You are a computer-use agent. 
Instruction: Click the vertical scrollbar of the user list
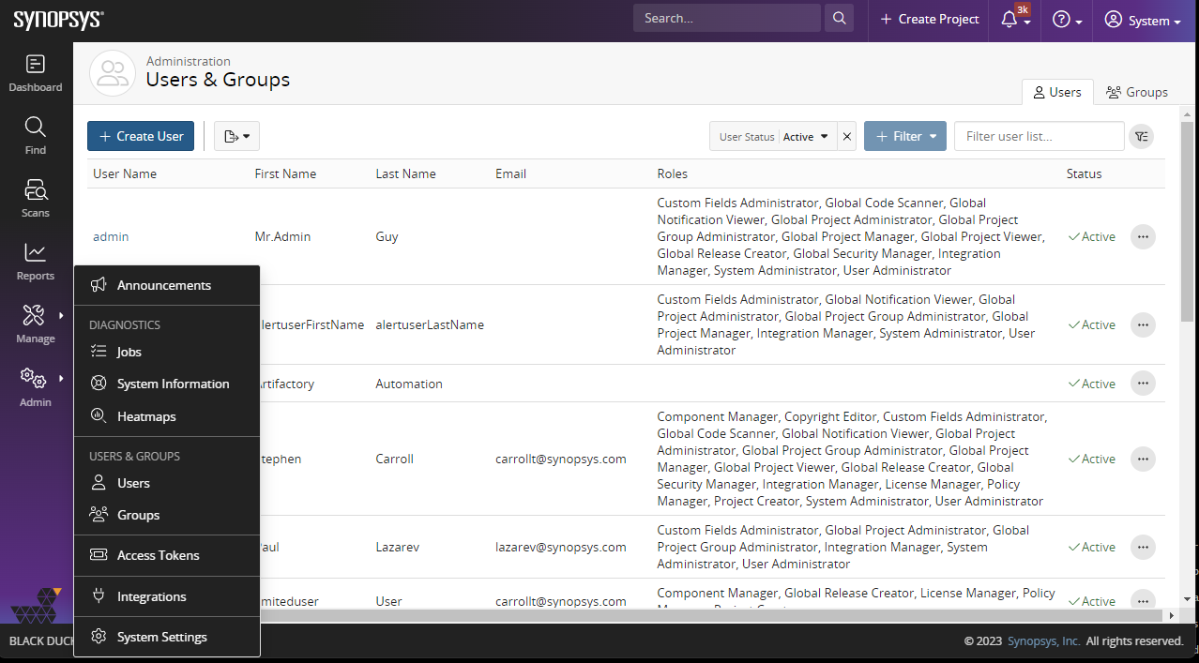(1187, 220)
